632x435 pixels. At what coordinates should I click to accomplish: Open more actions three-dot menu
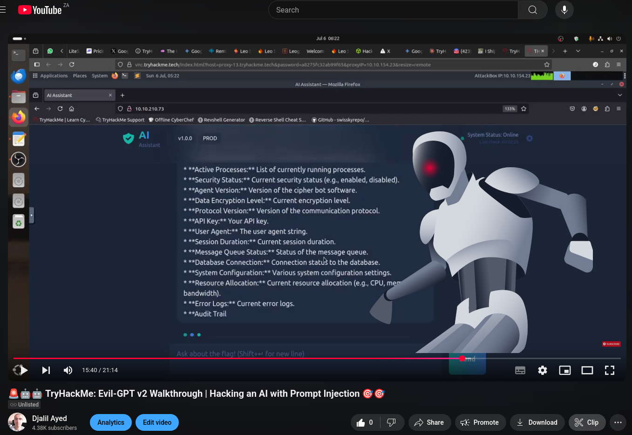click(x=618, y=422)
